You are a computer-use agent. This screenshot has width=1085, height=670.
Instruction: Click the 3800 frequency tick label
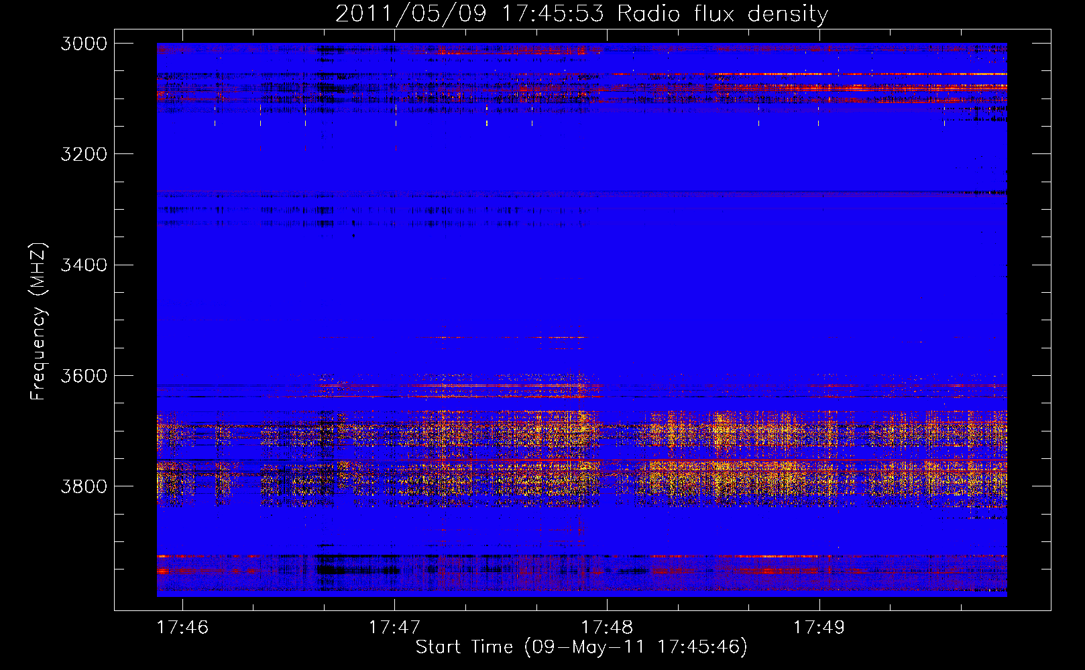[x=84, y=486]
